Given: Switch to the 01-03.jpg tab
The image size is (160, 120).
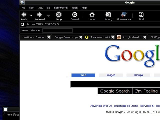Looking at the screenshot, I should [154, 37].
